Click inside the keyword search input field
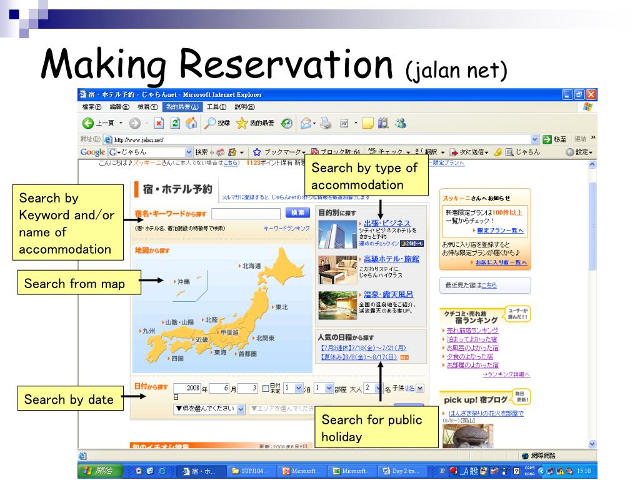This screenshot has height=480, width=640. (246, 214)
